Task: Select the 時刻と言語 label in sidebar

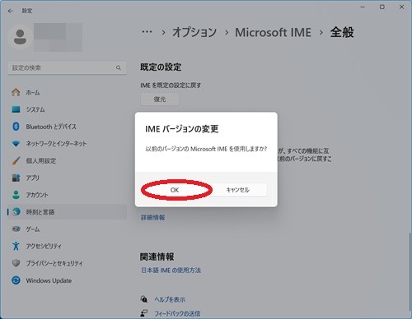Action: [x=40, y=212]
